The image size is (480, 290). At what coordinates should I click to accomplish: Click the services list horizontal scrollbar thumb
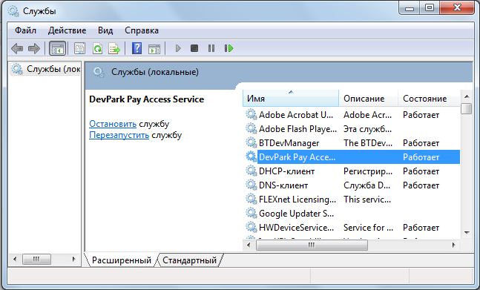[312, 245]
